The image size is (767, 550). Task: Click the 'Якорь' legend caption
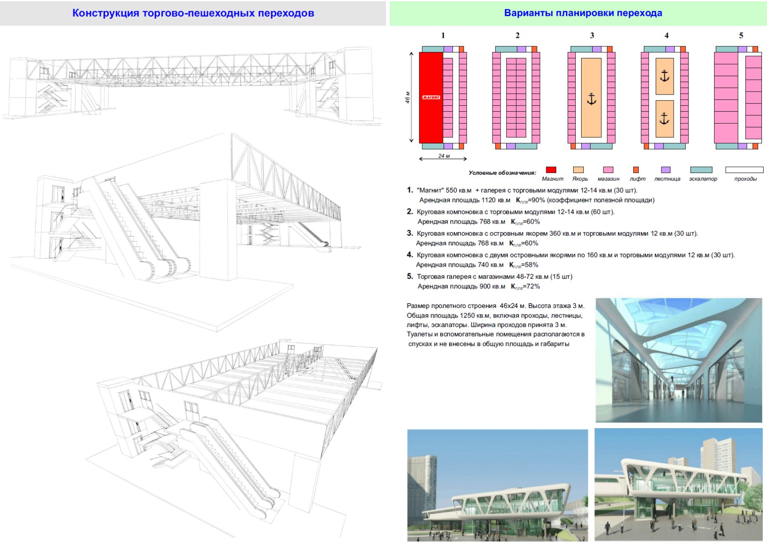(580, 179)
